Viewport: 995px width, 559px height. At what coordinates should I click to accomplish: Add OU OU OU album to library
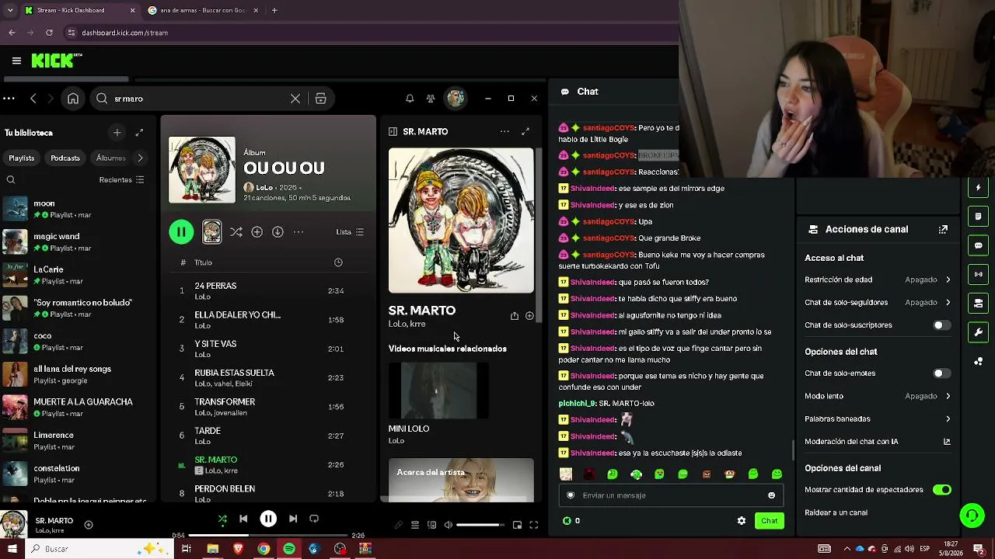257,232
